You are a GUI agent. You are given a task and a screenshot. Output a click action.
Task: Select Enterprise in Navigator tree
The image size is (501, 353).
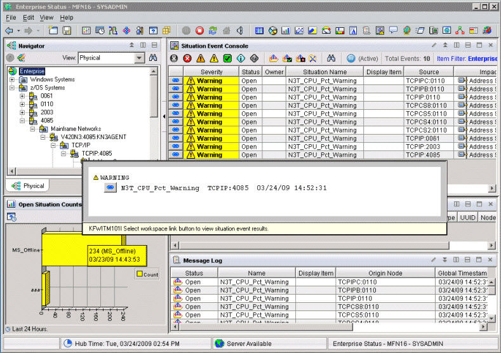coord(32,71)
